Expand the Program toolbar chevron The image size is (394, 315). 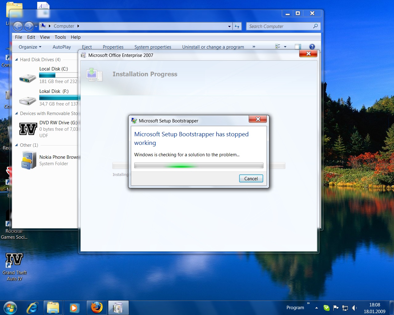(308, 303)
